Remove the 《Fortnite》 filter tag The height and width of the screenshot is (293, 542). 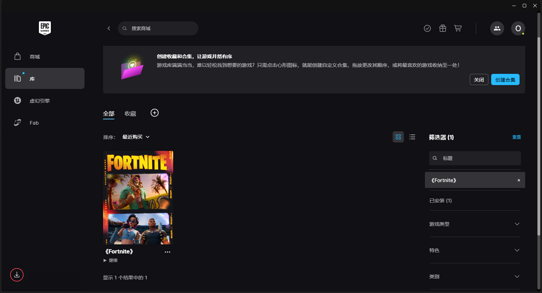[x=519, y=180]
